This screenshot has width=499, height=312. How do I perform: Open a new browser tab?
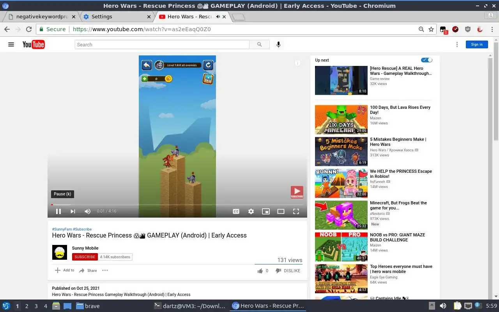coord(238,17)
